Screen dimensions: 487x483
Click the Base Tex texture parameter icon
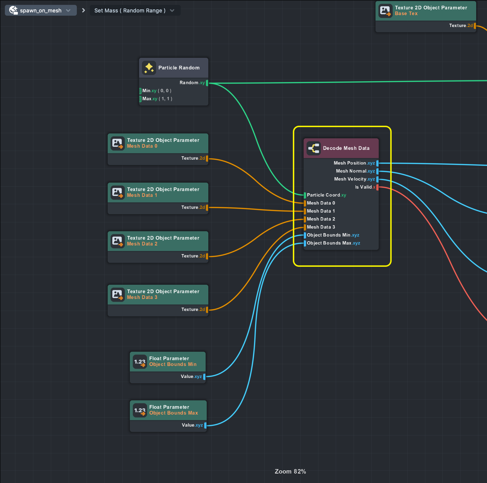pos(385,11)
